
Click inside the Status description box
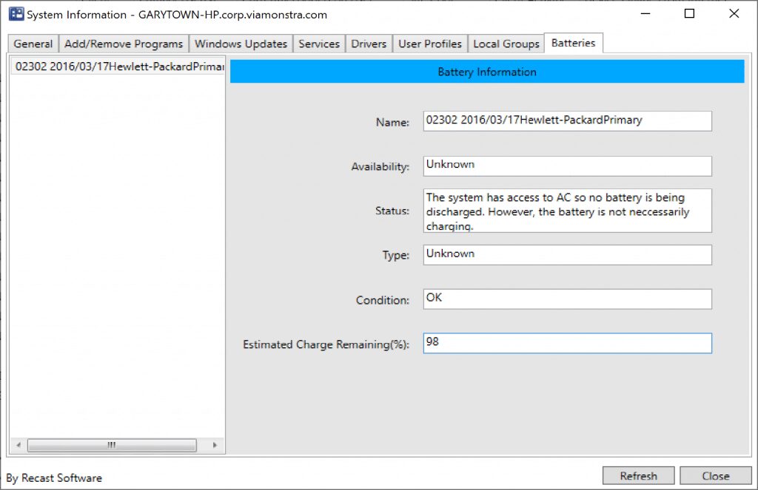click(x=567, y=211)
